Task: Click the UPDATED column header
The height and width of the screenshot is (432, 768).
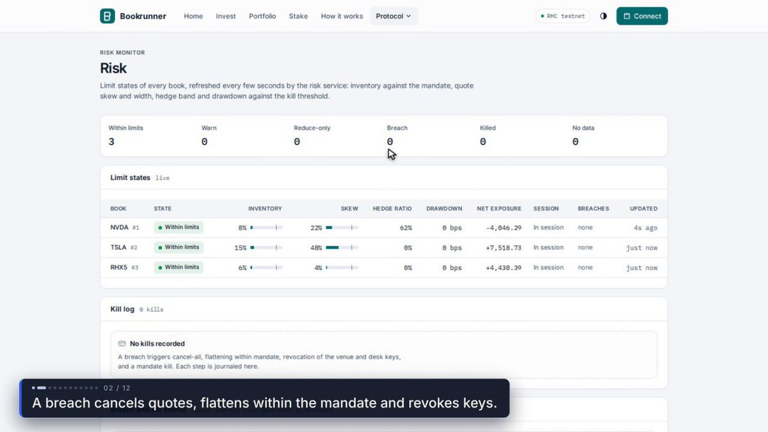Action: coord(643,209)
